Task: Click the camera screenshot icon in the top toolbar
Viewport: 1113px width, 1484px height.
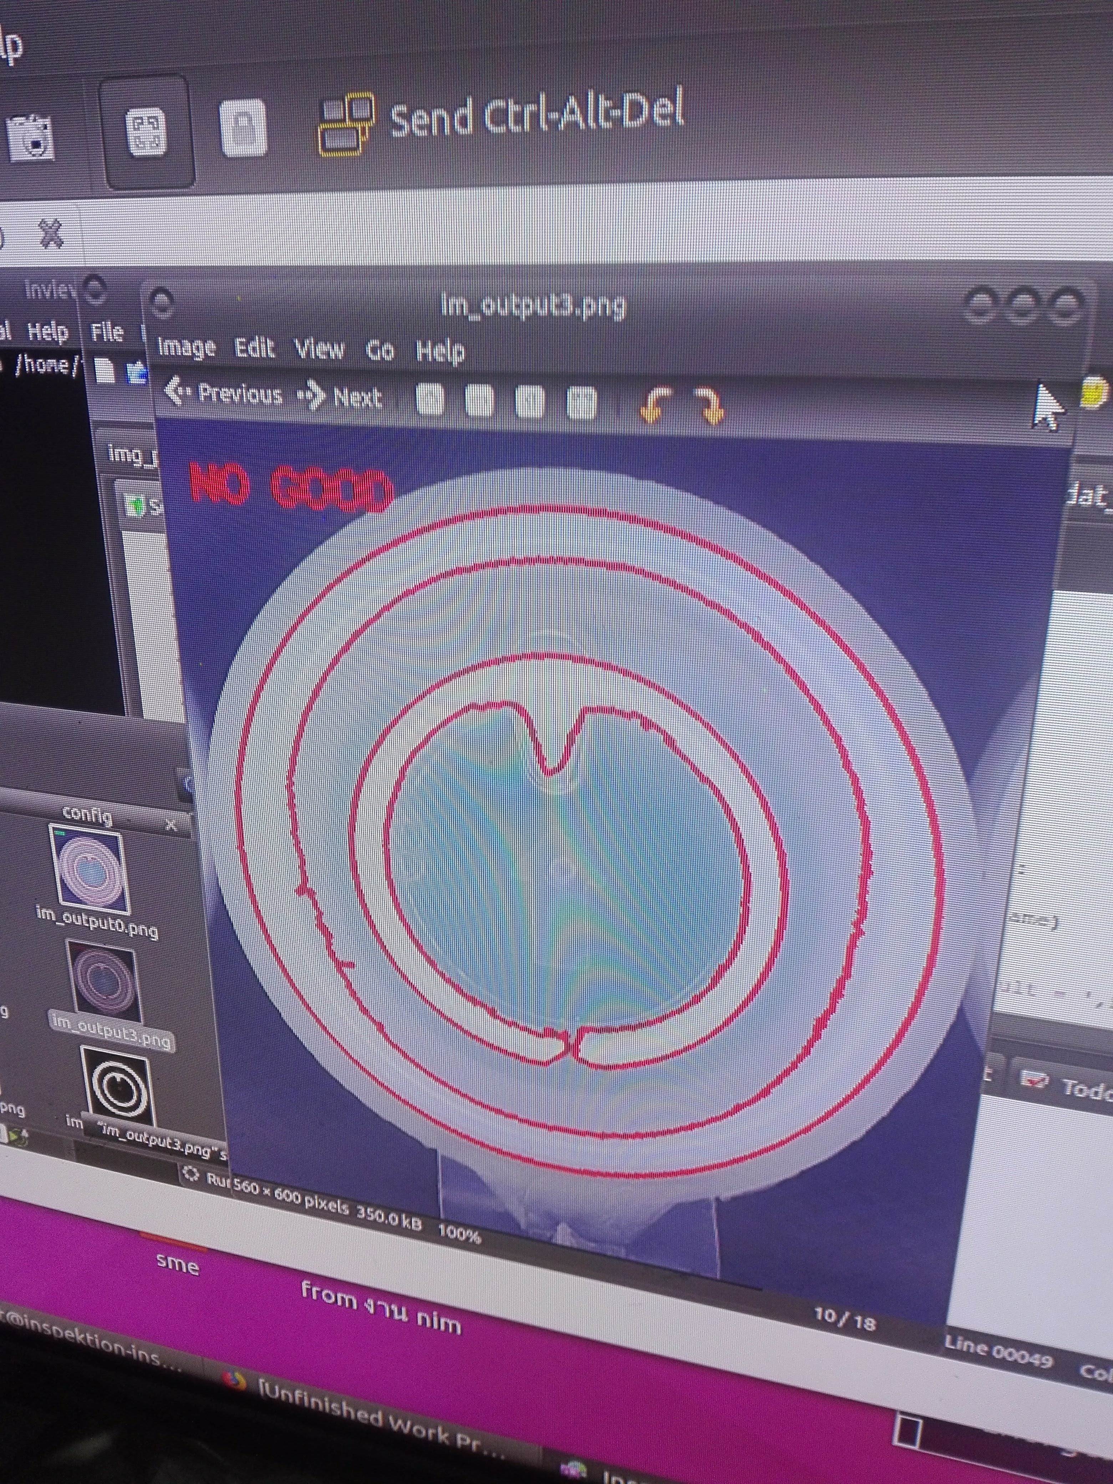Action: click(x=31, y=136)
